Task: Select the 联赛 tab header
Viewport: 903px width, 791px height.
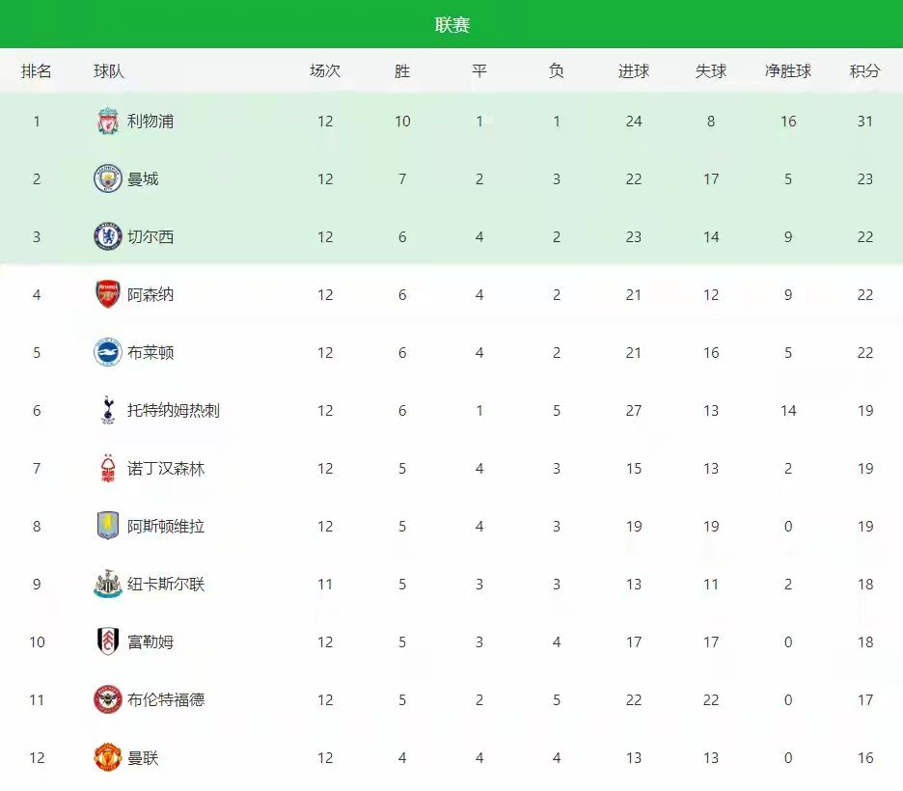Action: pos(451,25)
